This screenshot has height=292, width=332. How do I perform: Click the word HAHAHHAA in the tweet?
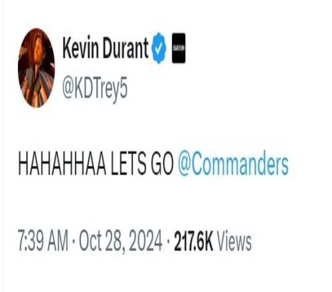(x=62, y=163)
